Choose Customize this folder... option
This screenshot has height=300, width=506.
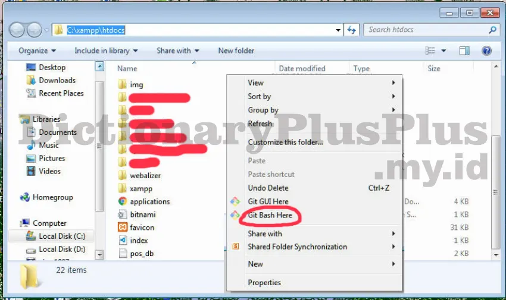pos(314,142)
